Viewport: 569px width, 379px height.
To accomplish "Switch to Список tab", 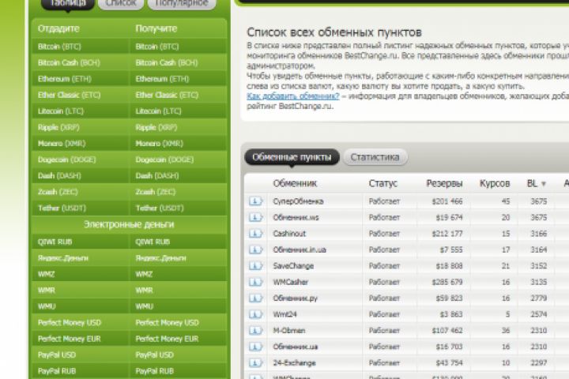I will pyautogui.click(x=121, y=4).
